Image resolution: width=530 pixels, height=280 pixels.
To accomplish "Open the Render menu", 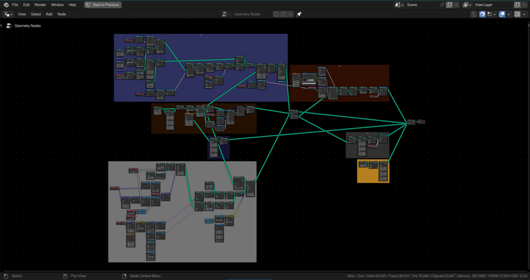I will coord(40,5).
